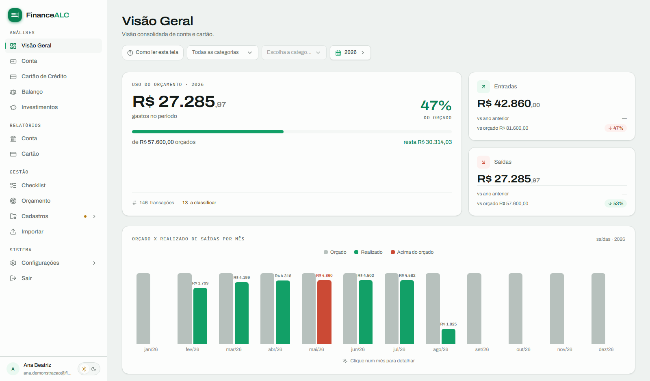
Task: Open the Balanço scale icon
Action: tap(13, 92)
